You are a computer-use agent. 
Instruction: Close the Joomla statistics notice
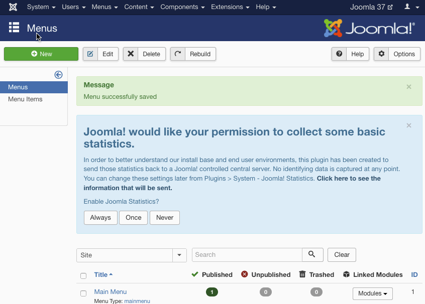coord(409,125)
